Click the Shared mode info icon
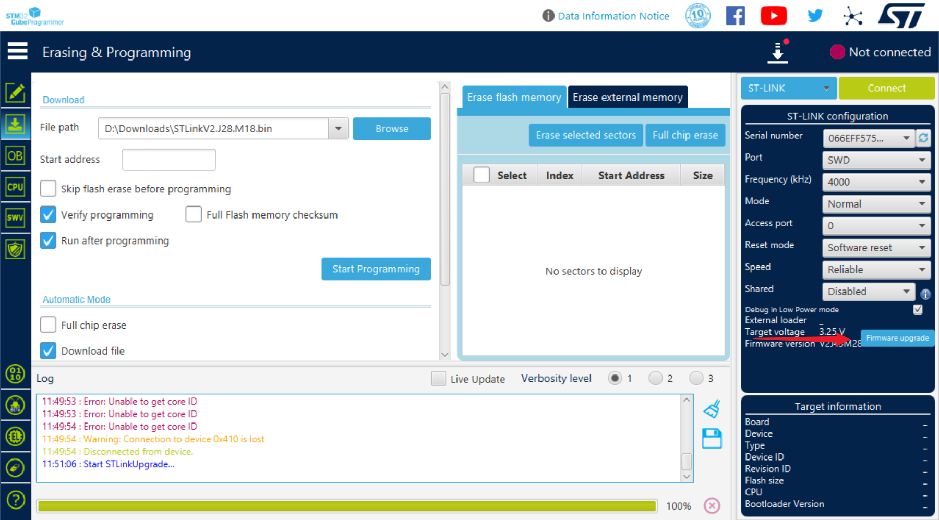The image size is (939, 520). pyautogui.click(x=925, y=294)
